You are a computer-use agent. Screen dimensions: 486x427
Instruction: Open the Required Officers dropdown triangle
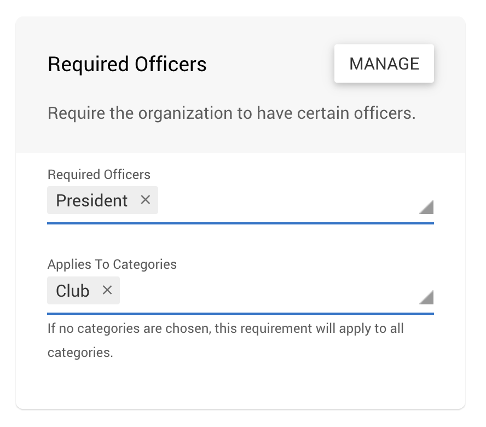[x=426, y=207]
